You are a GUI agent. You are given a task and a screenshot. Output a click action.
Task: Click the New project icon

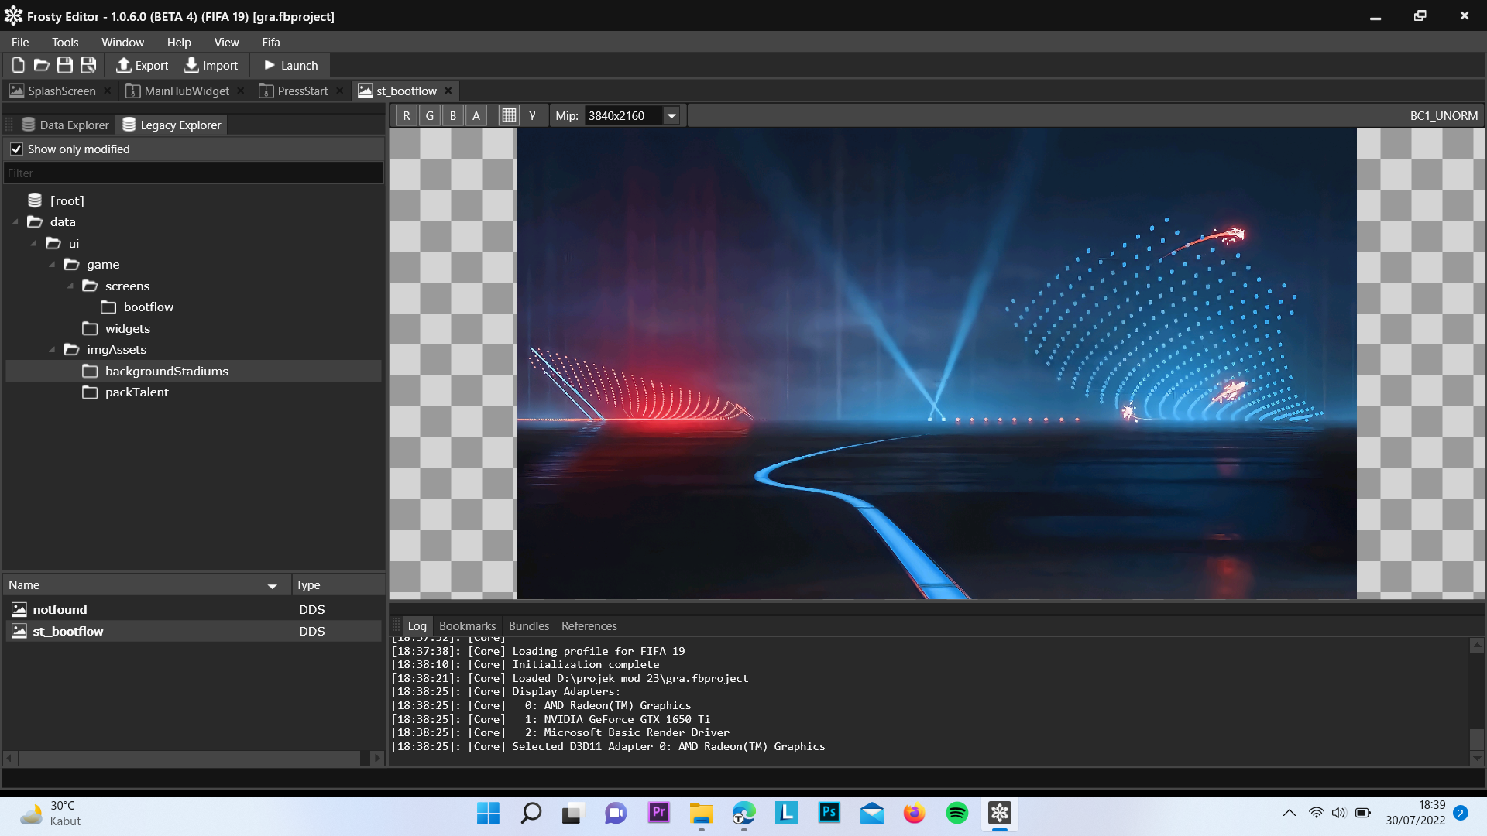[18, 65]
